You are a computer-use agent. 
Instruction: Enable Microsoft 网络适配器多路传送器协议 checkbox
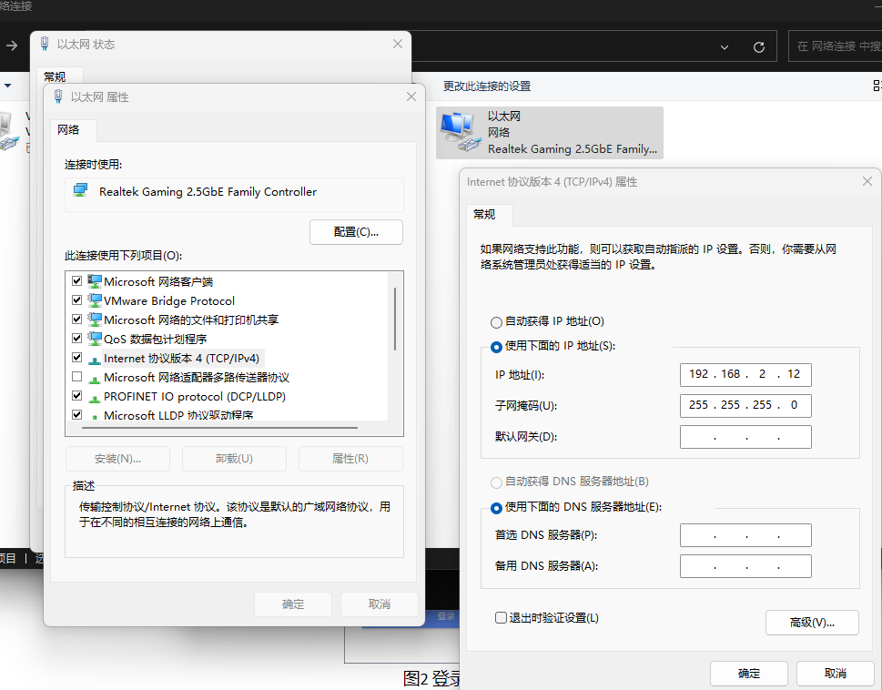coord(76,377)
